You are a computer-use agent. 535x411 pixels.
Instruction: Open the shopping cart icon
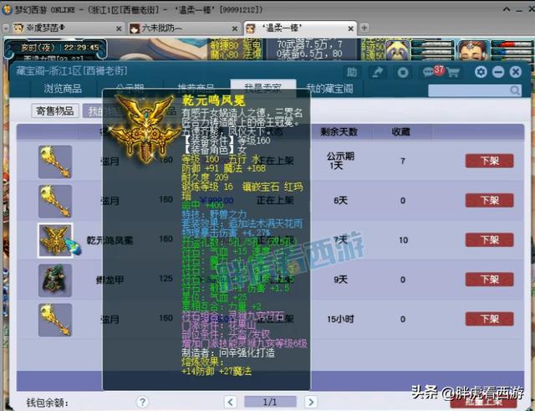click(x=452, y=72)
